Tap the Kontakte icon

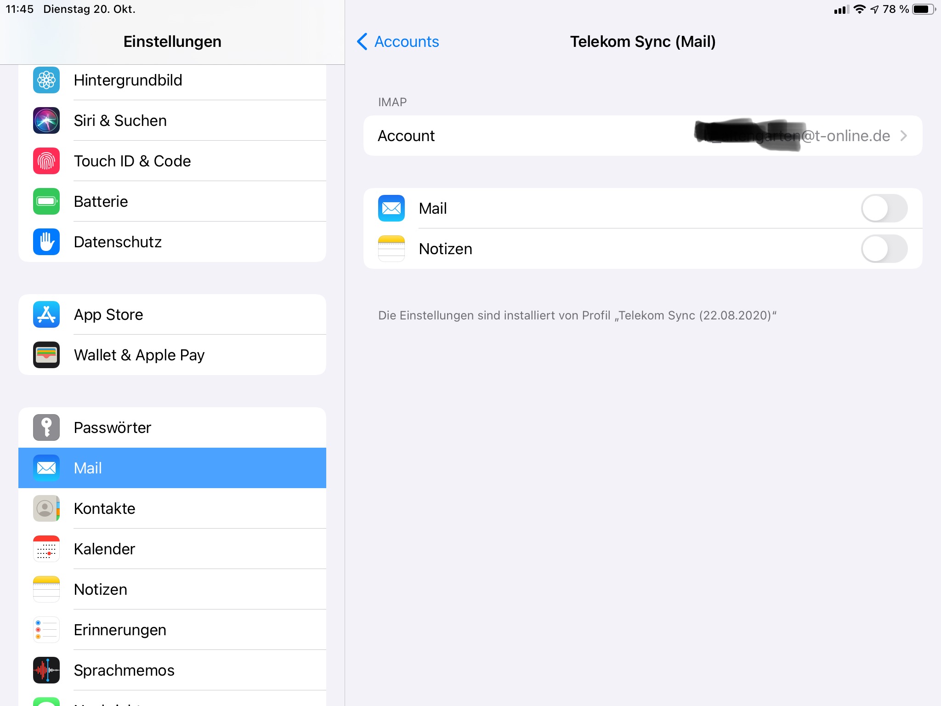click(46, 508)
